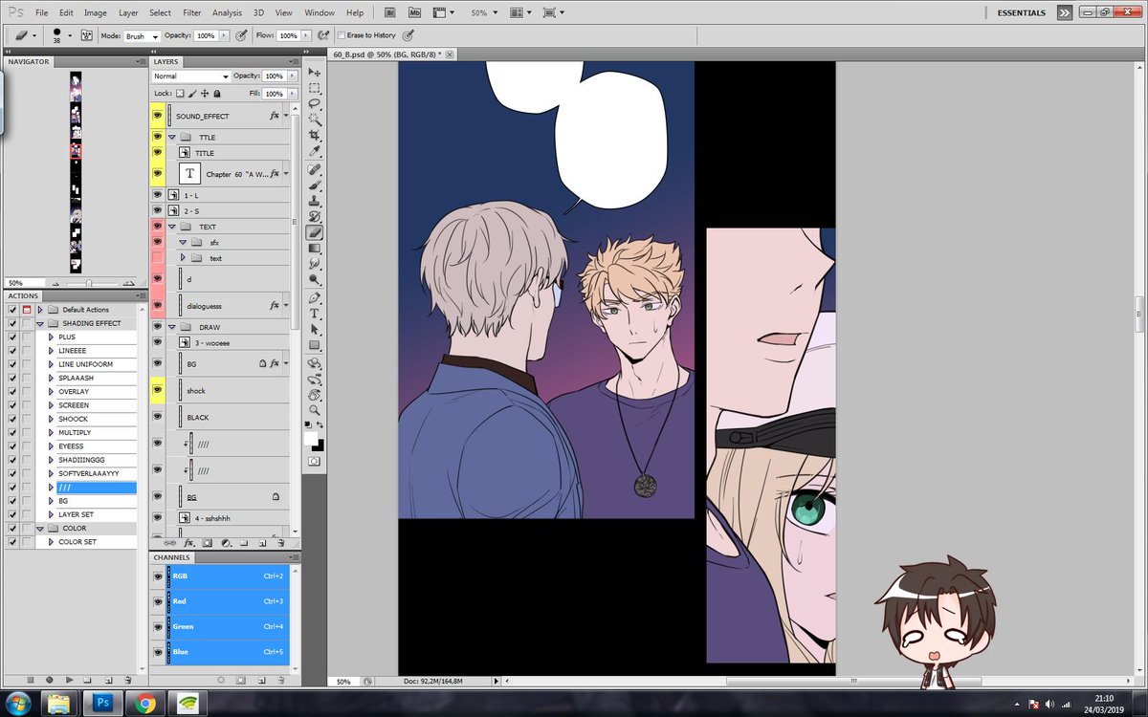Open the Analysis menu

[x=227, y=12]
